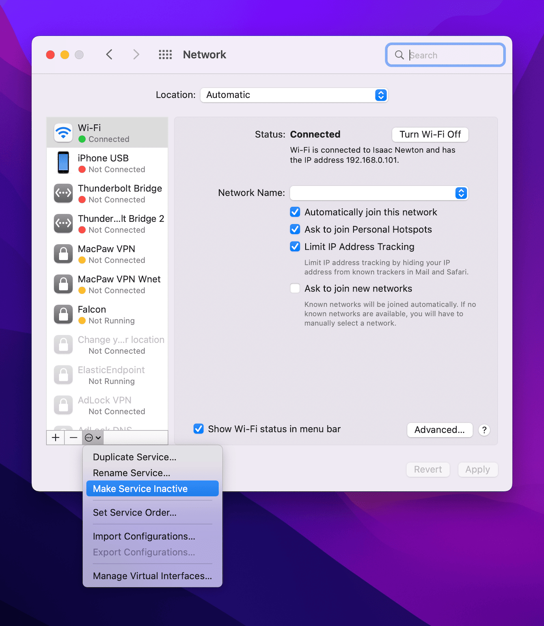544x626 pixels.
Task: Click the search magnifier icon
Action: tap(399, 55)
